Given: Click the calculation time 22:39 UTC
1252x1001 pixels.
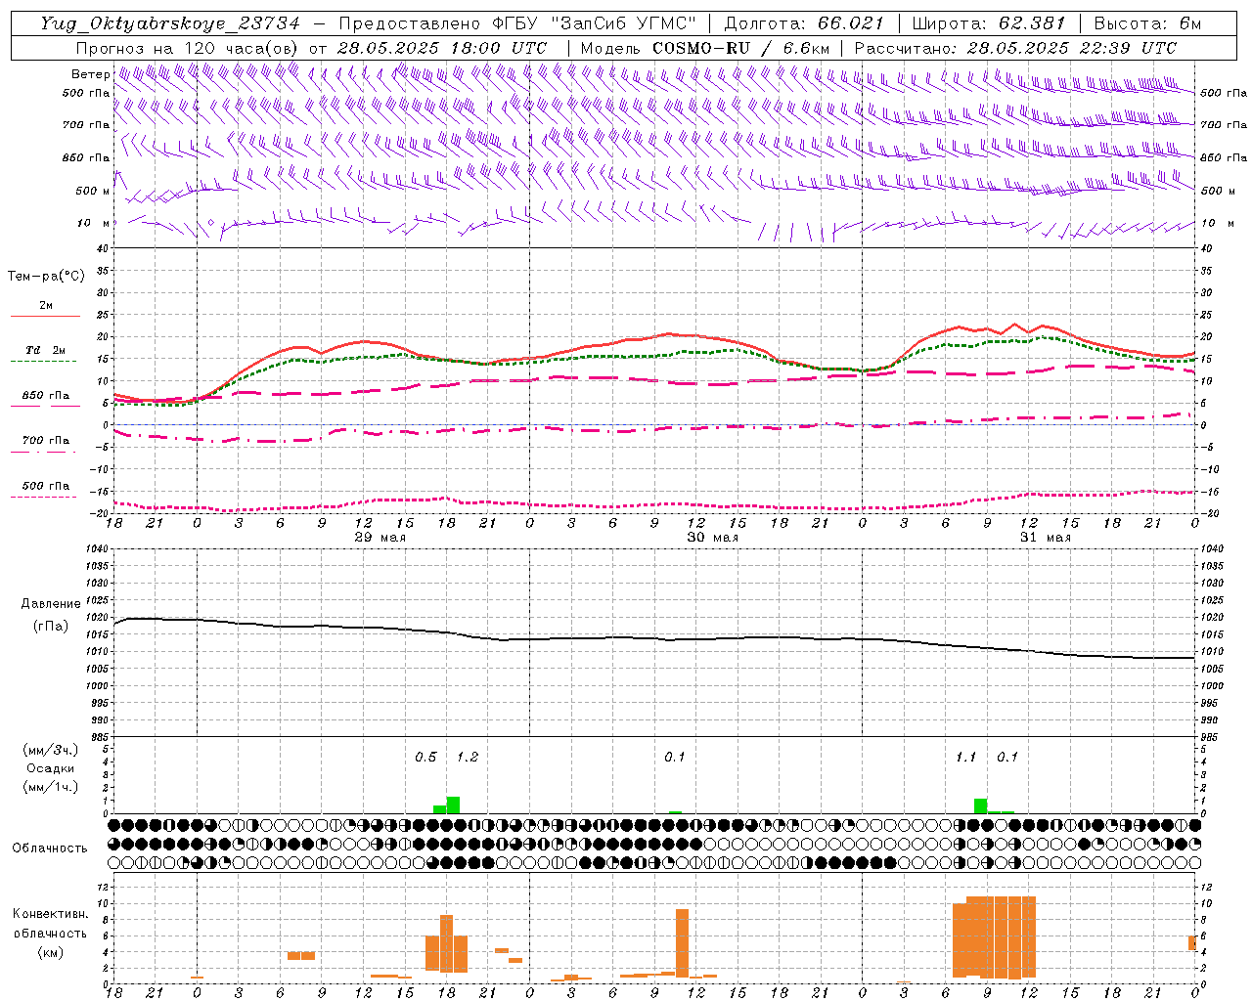Looking at the screenshot, I should (1128, 48).
